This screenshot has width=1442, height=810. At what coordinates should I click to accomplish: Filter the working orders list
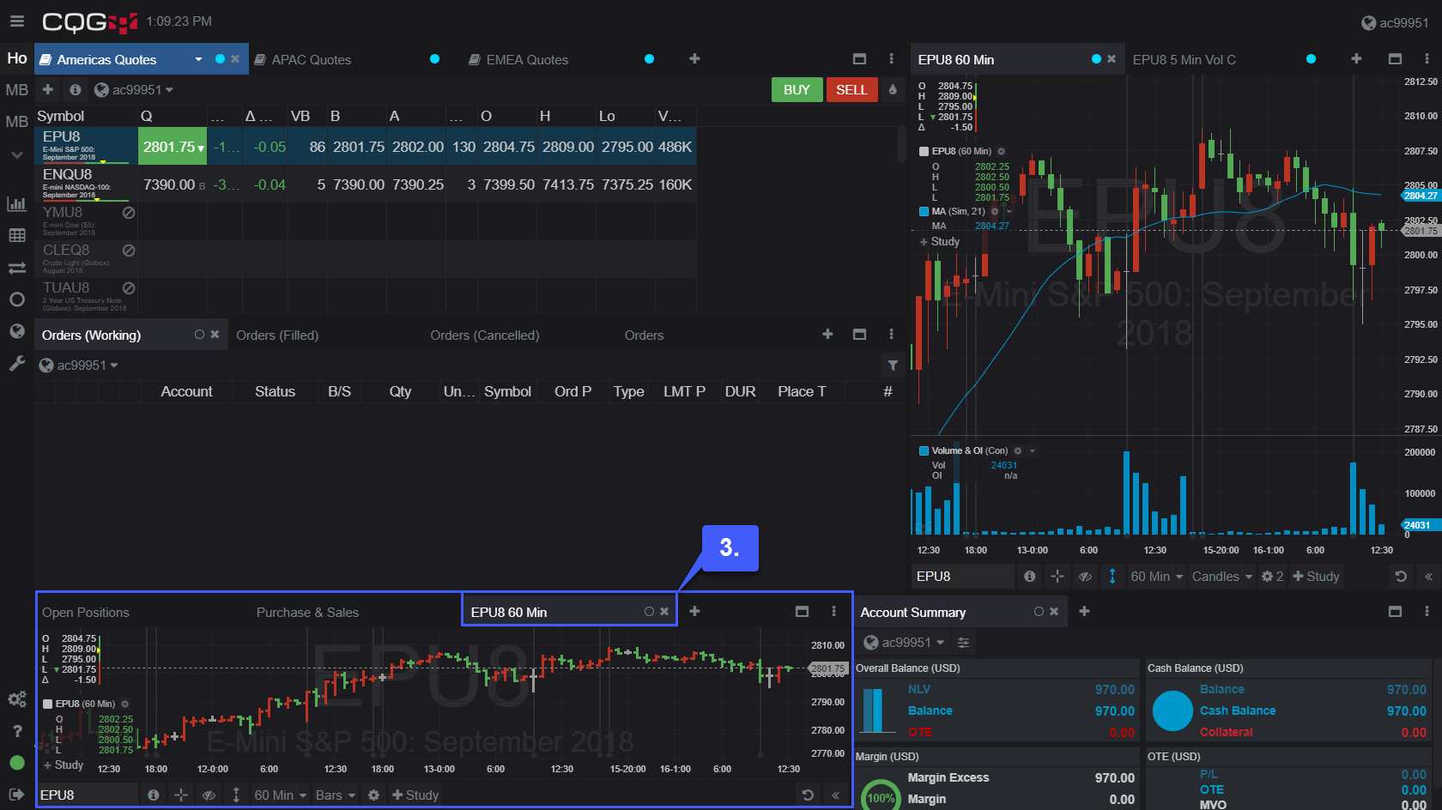tap(893, 366)
